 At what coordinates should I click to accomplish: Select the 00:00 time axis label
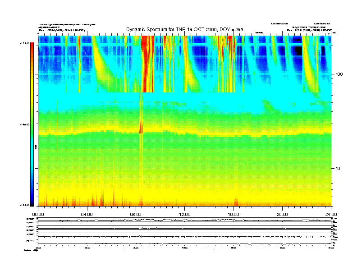point(38,215)
